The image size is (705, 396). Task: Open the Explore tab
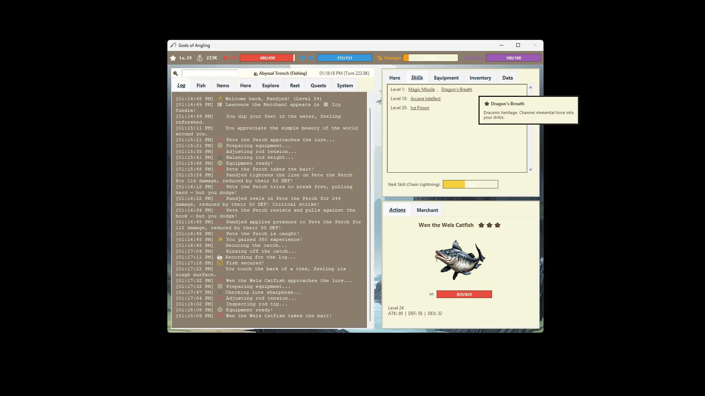tap(270, 85)
